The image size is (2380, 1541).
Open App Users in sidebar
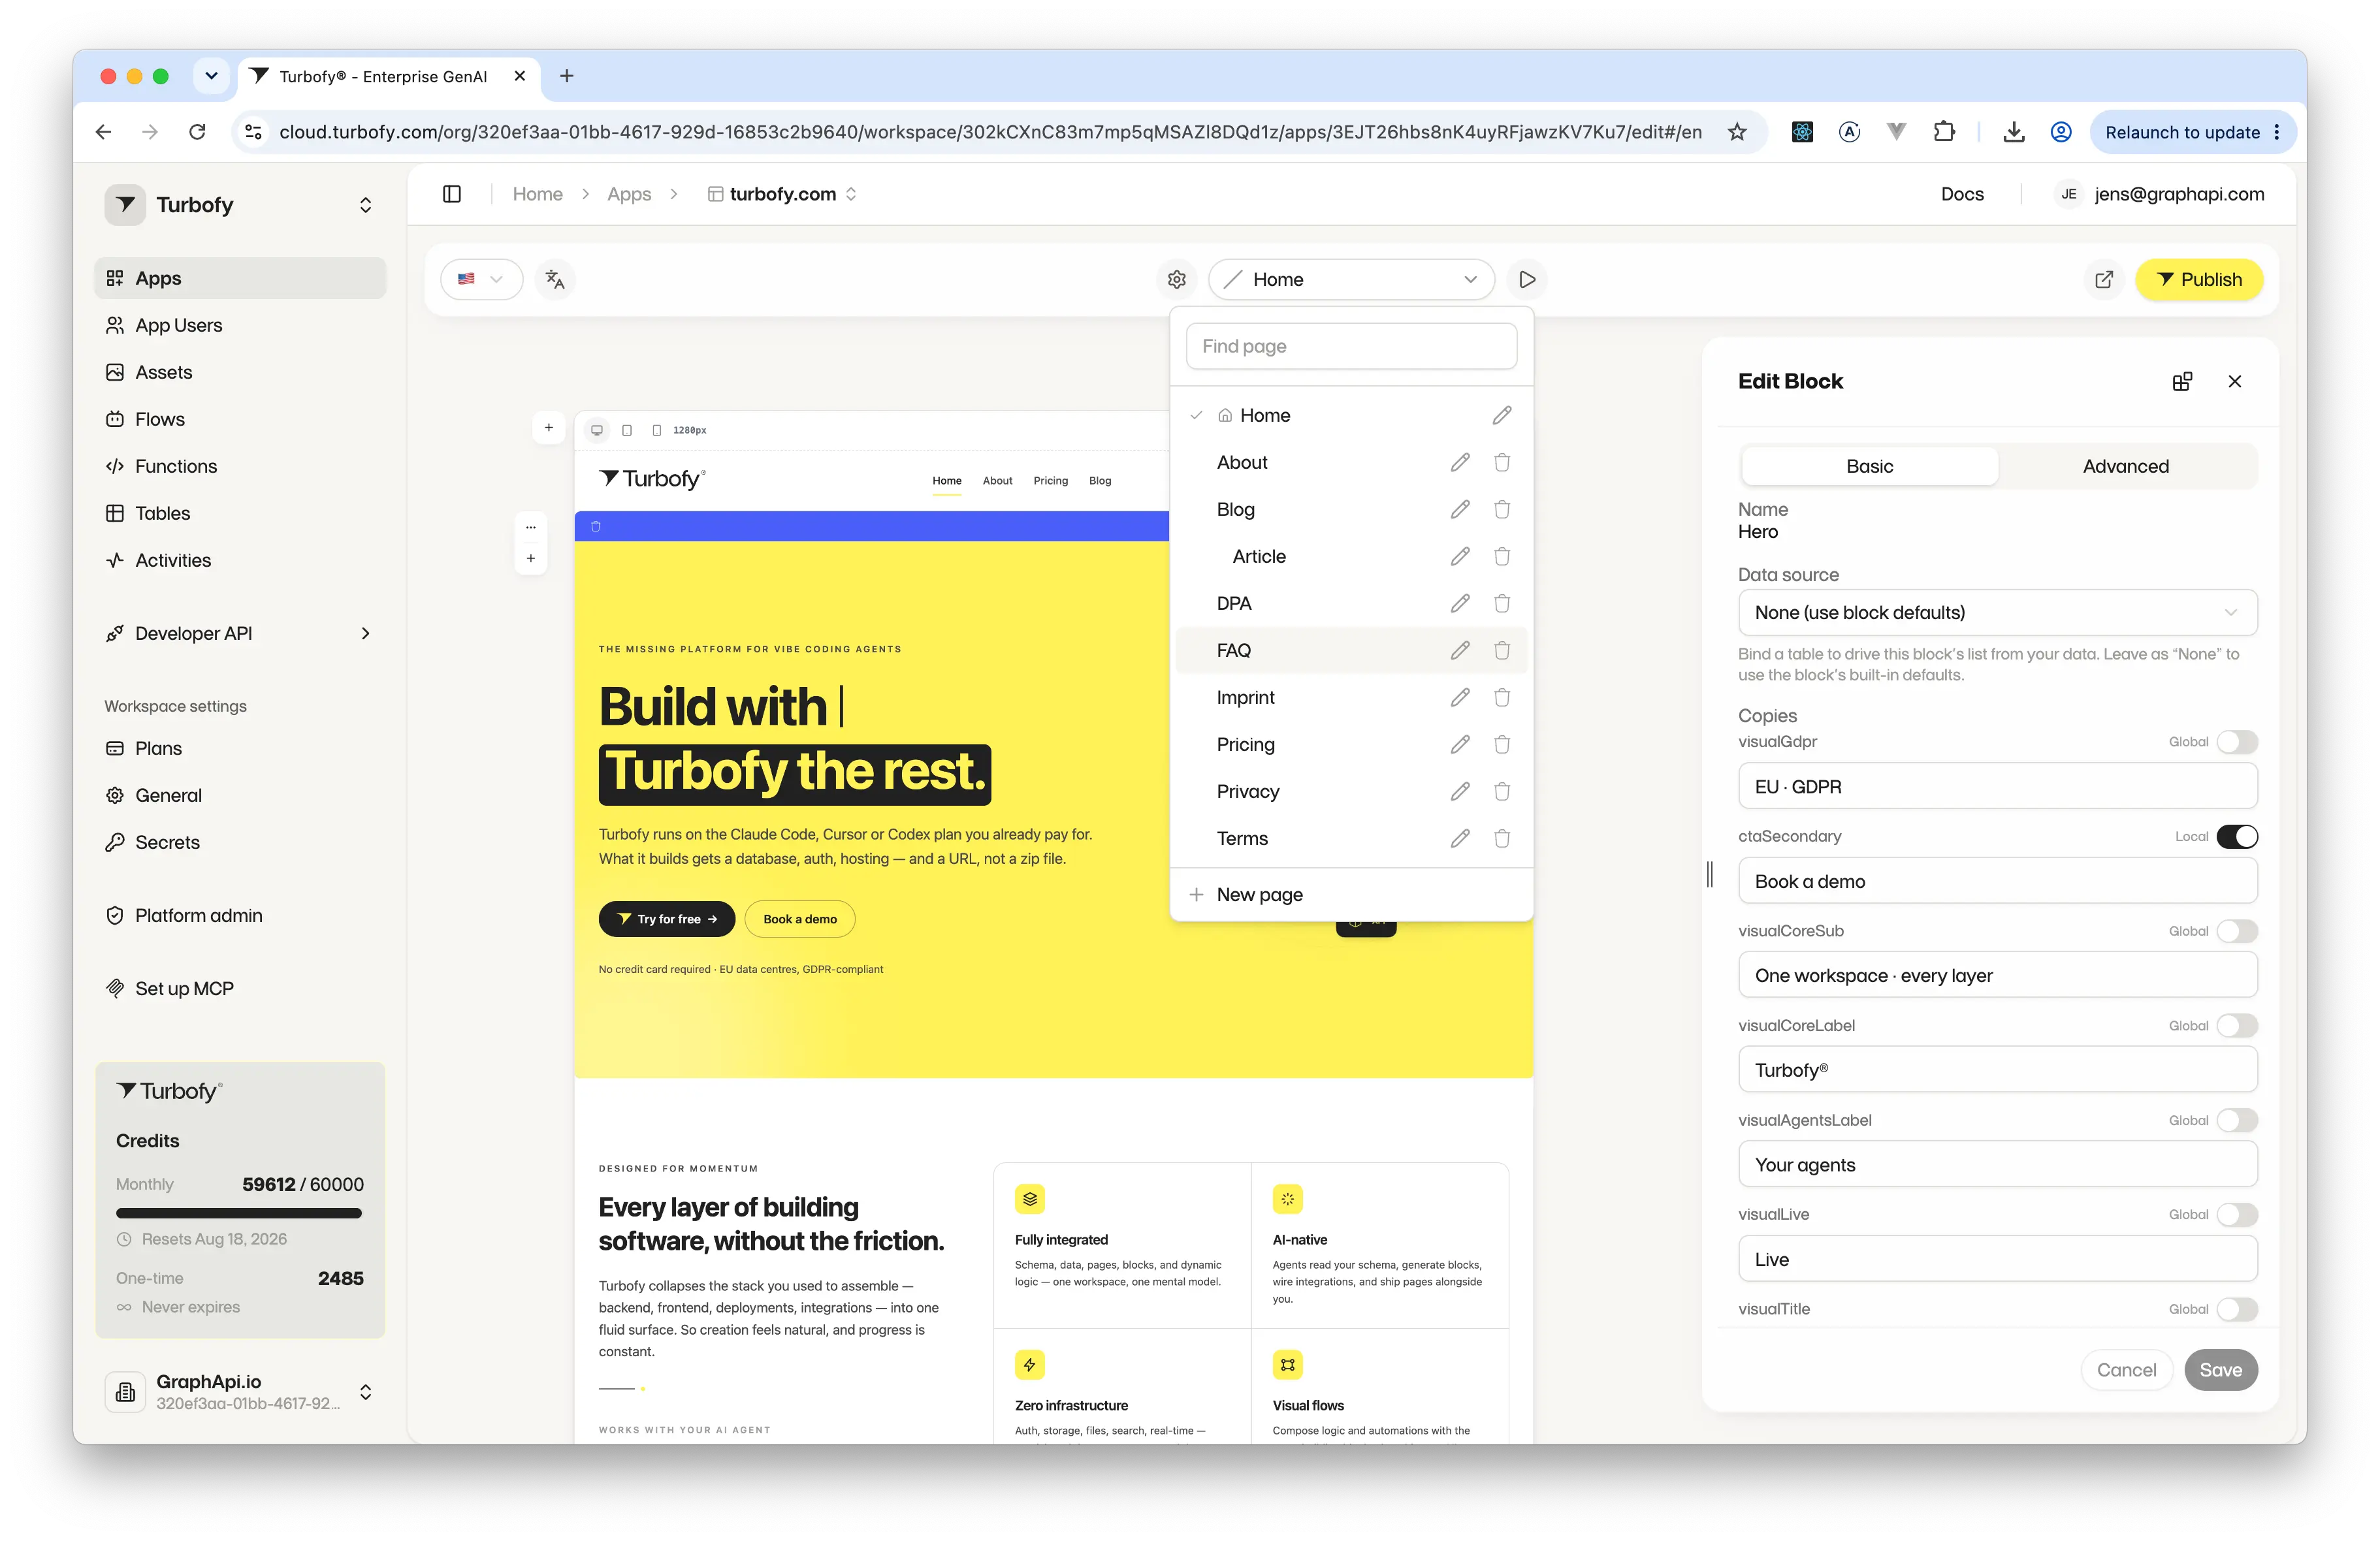(x=240, y=325)
